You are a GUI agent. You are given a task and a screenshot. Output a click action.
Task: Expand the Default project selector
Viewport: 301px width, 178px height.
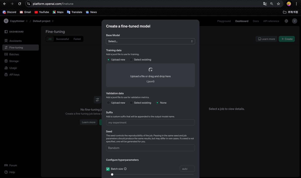coord(43,21)
